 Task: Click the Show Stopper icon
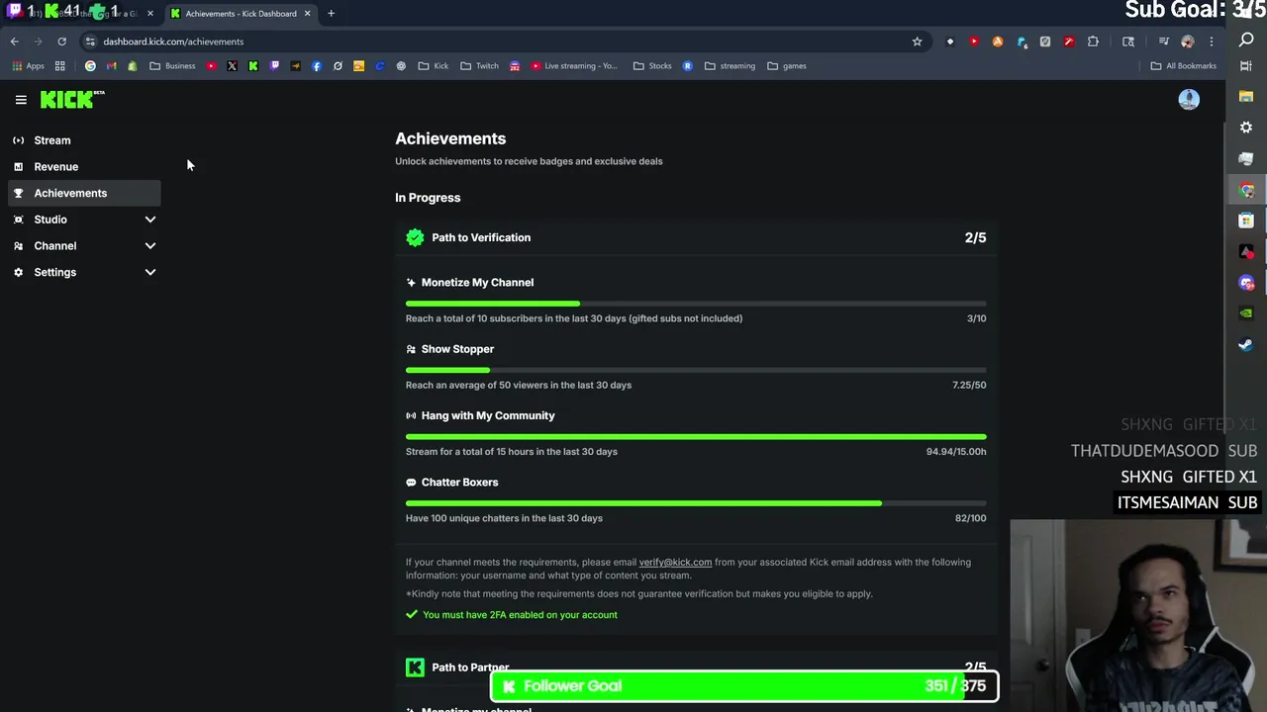pyautogui.click(x=411, y=349)
